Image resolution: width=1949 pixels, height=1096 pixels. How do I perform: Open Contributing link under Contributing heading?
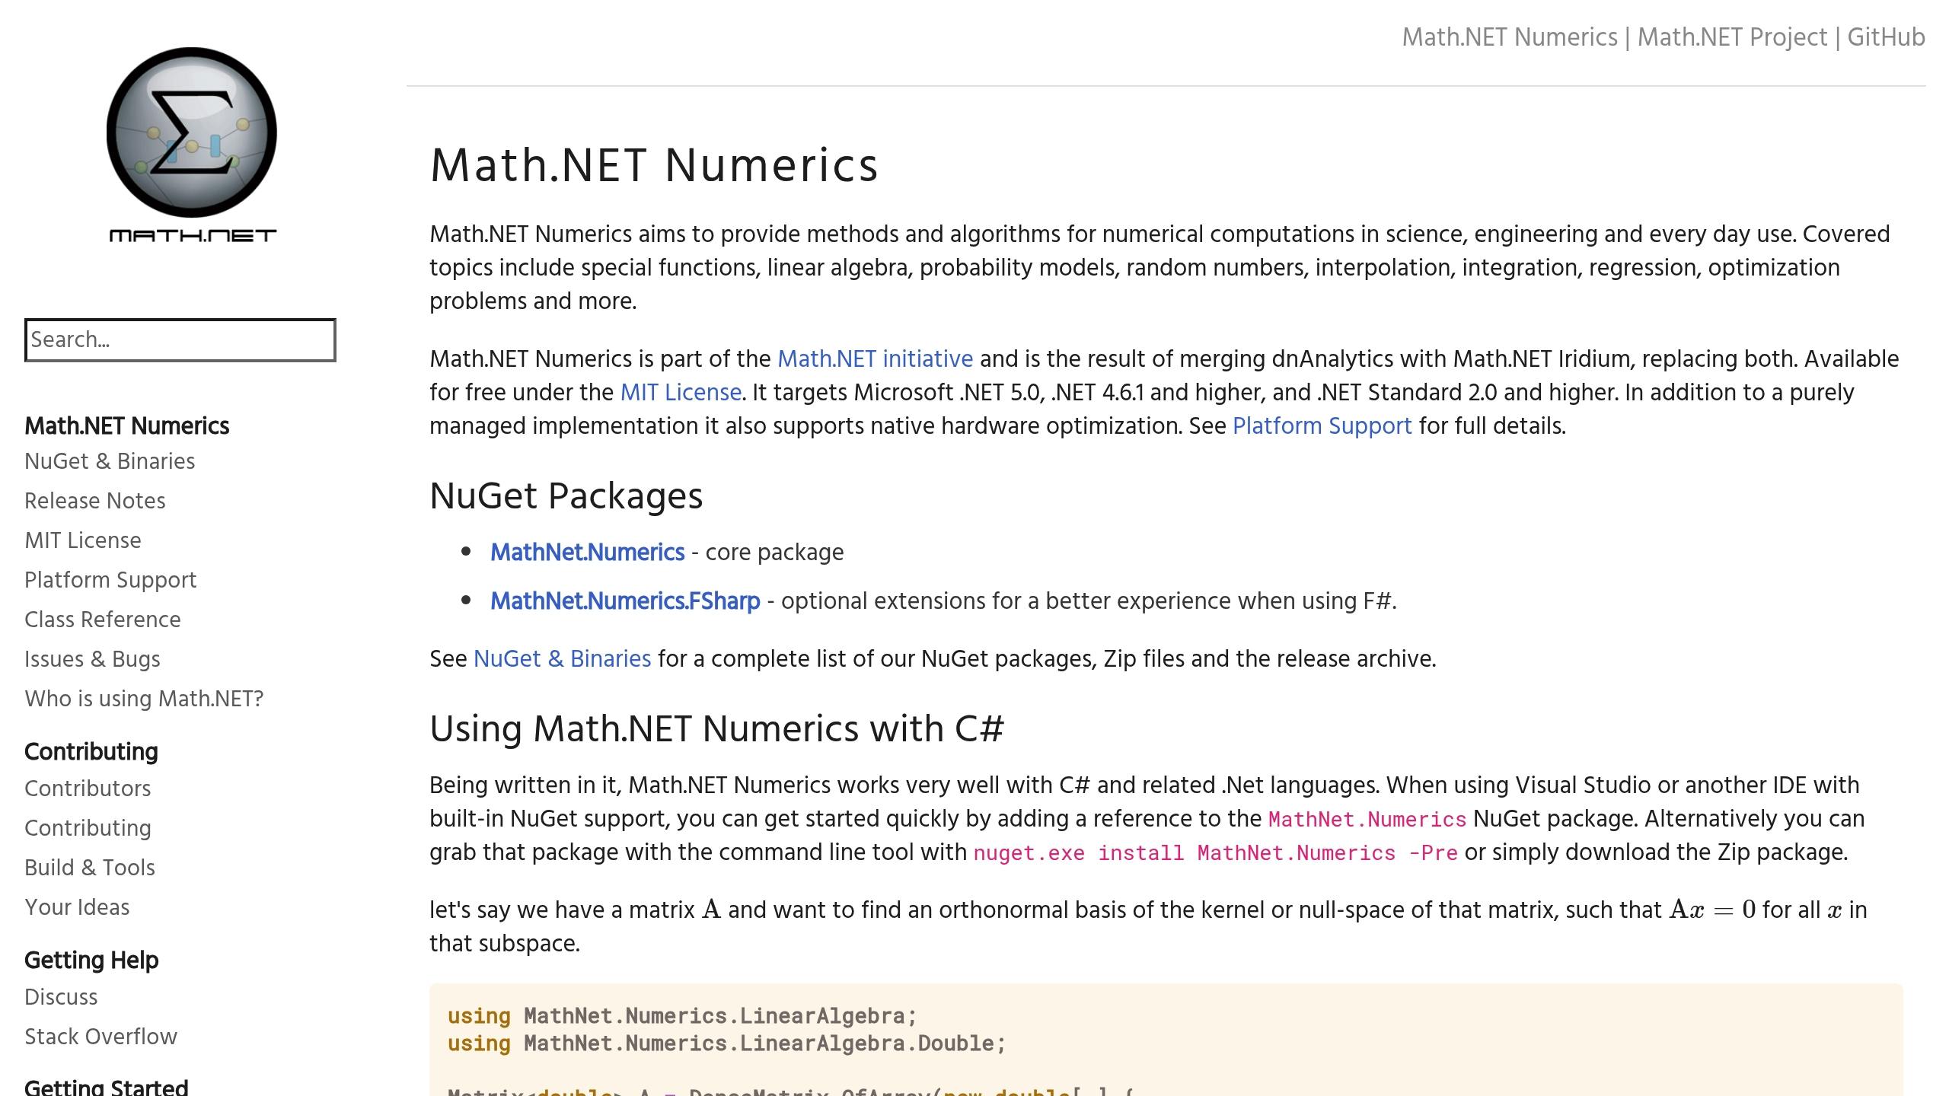(88, 828)
